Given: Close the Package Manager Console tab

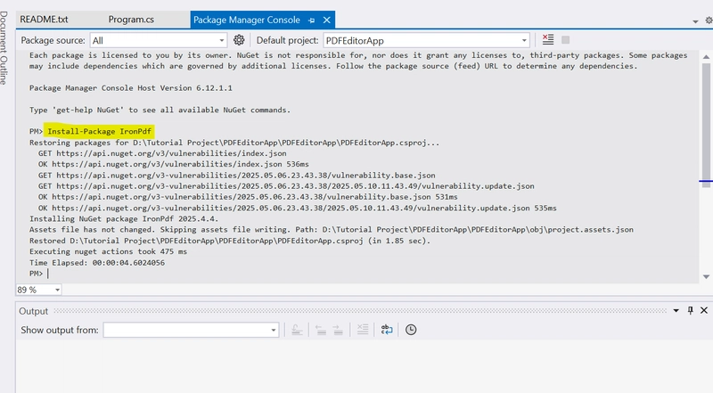Looking at the screenshot, I should point(326,20).
